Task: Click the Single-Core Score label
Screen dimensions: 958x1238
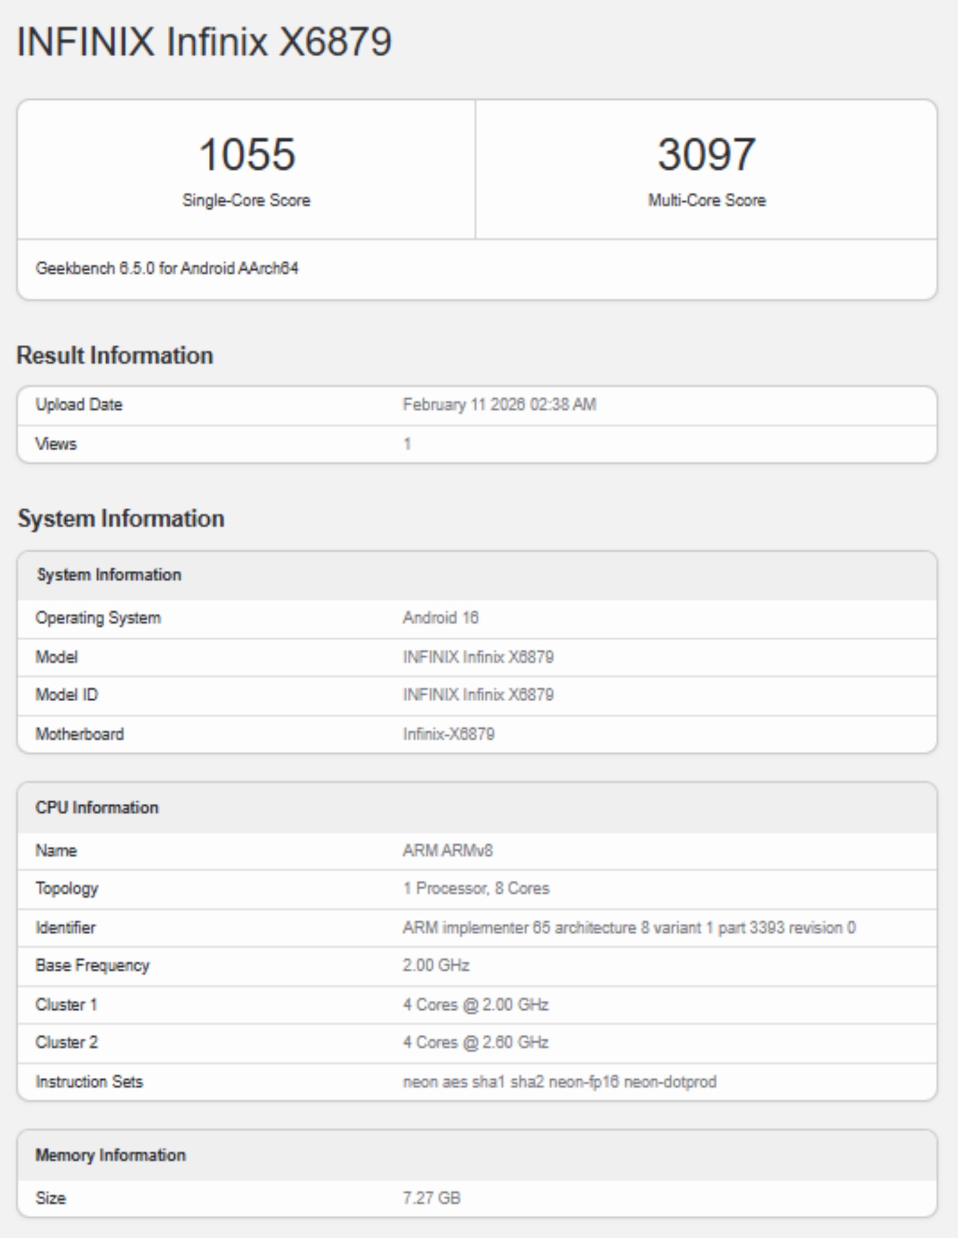Action: pyautogui.click(x=246, y=200)
